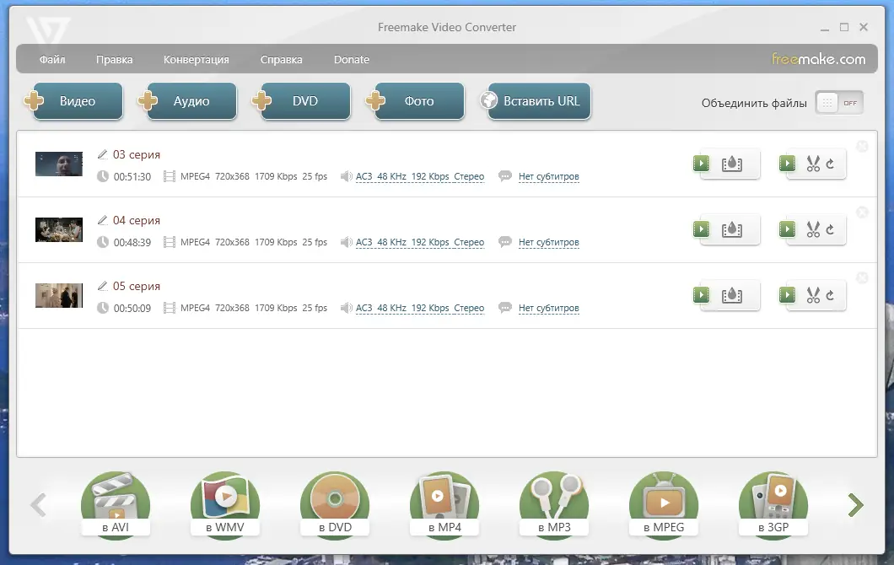Screen dimensions: 894x565
Task: Open subtitle options for 04 серия
Action: pyautogui.click(x=548, y=242)
